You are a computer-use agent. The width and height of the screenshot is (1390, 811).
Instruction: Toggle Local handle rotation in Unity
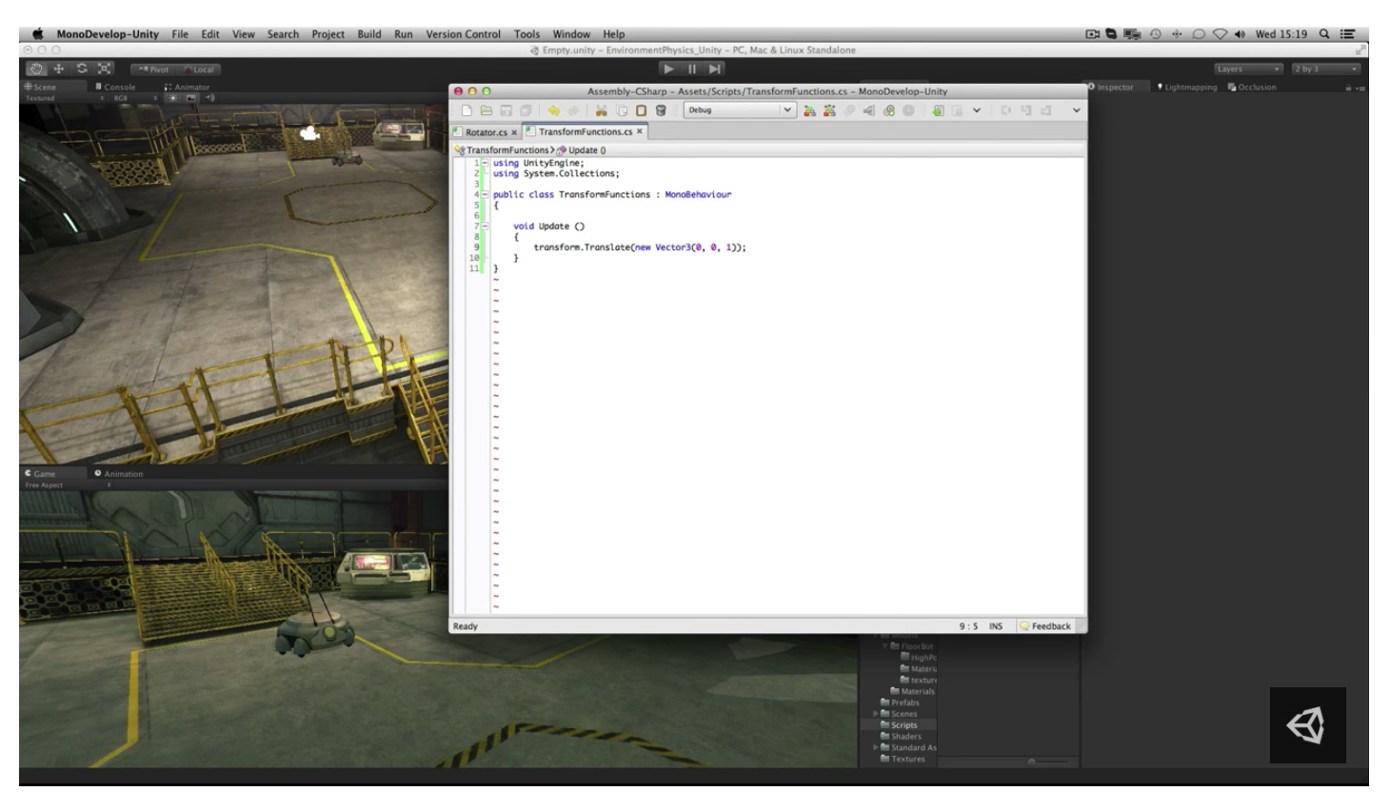(198, 69)
